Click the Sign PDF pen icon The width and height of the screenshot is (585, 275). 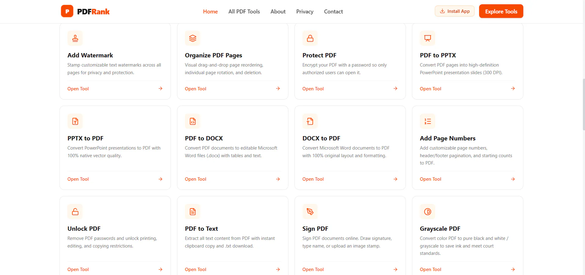[310, 212]
